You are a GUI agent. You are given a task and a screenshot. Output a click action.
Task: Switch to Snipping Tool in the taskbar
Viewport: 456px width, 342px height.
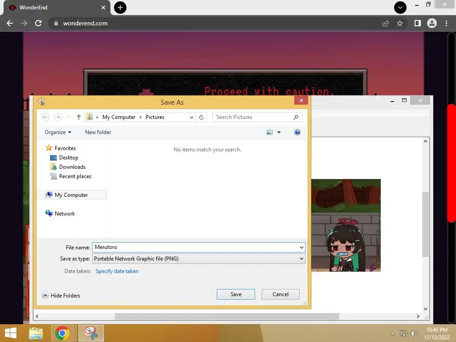pyautogui.click(x=91, y=333)
